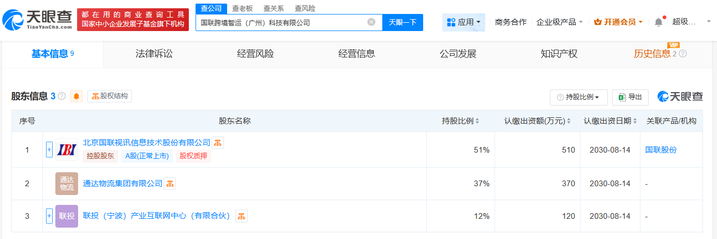Open equity structure icon beside 联投（宁波）产业互联网中心
Screen dimensions: 717x239
coord(242,216)
